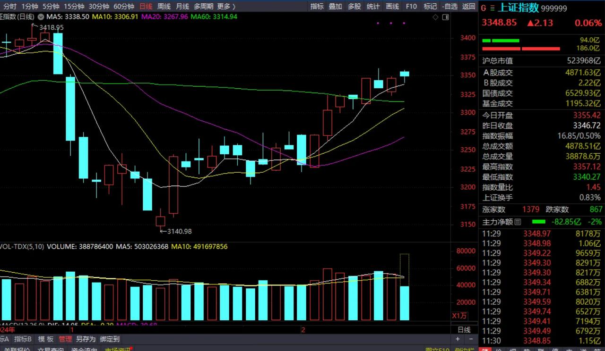Screen dimensions: 605x351
Task: Click the 国债成交 value 6529.93亿
Action: coord(583,93)
